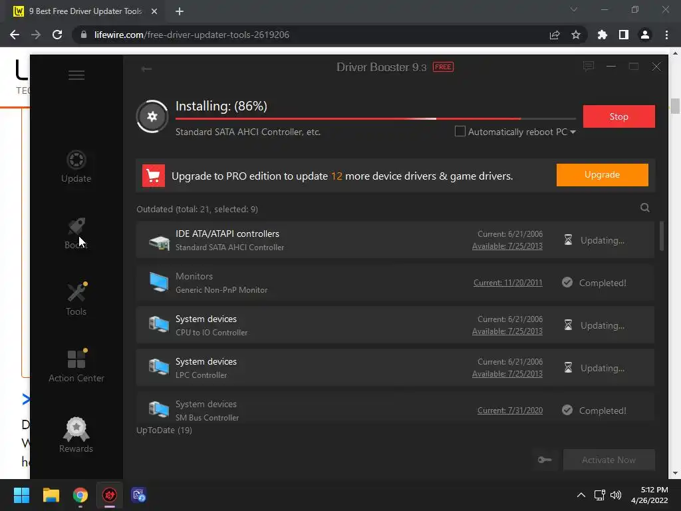Open File Explorer from taskbar

51,495
